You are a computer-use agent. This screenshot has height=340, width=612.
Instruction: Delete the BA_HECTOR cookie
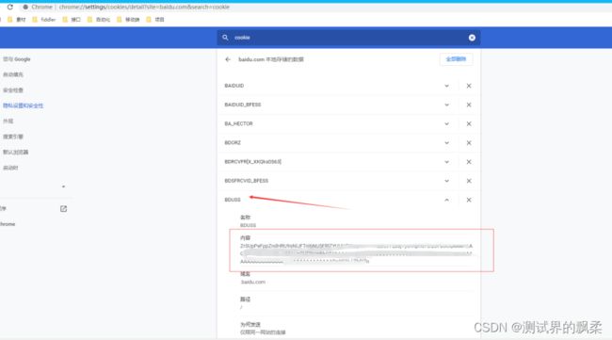click(469, 123)
